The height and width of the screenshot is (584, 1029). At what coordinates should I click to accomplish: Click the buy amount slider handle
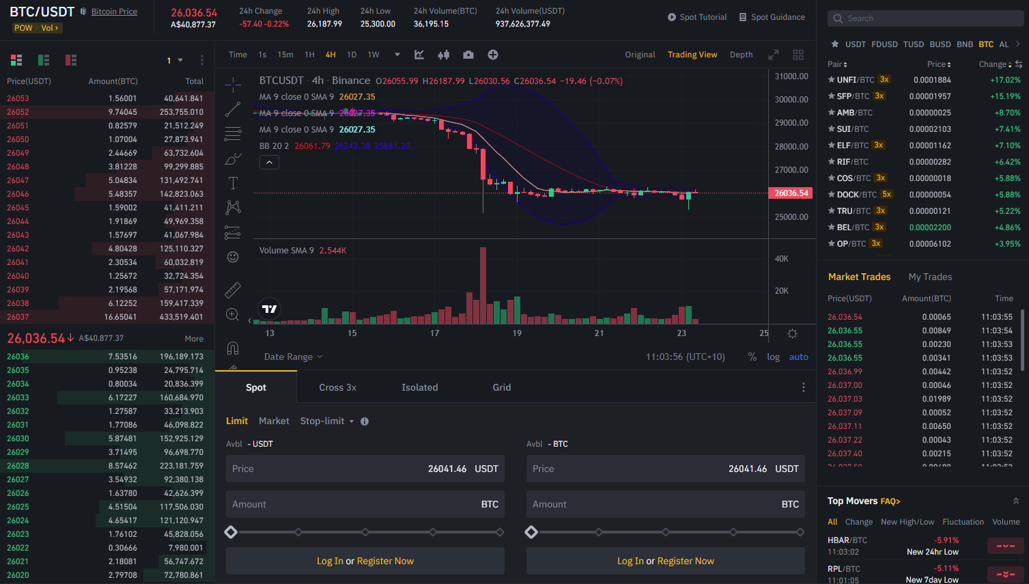(231, 532)
